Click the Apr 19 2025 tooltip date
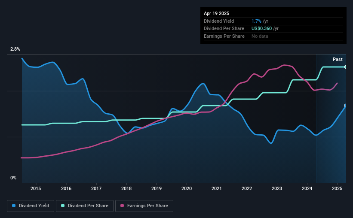Image resolution: width=353 pixels, height=218 pixels. (x=216, y=13)
